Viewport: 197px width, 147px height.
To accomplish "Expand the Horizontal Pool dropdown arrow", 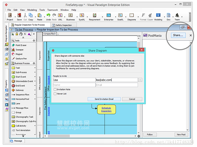I will coord(35,99).
